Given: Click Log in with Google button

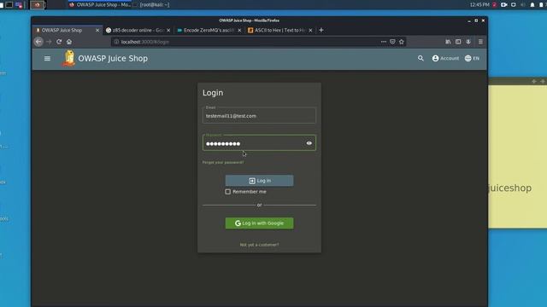Looking at the screenshot, I should 259,223.
